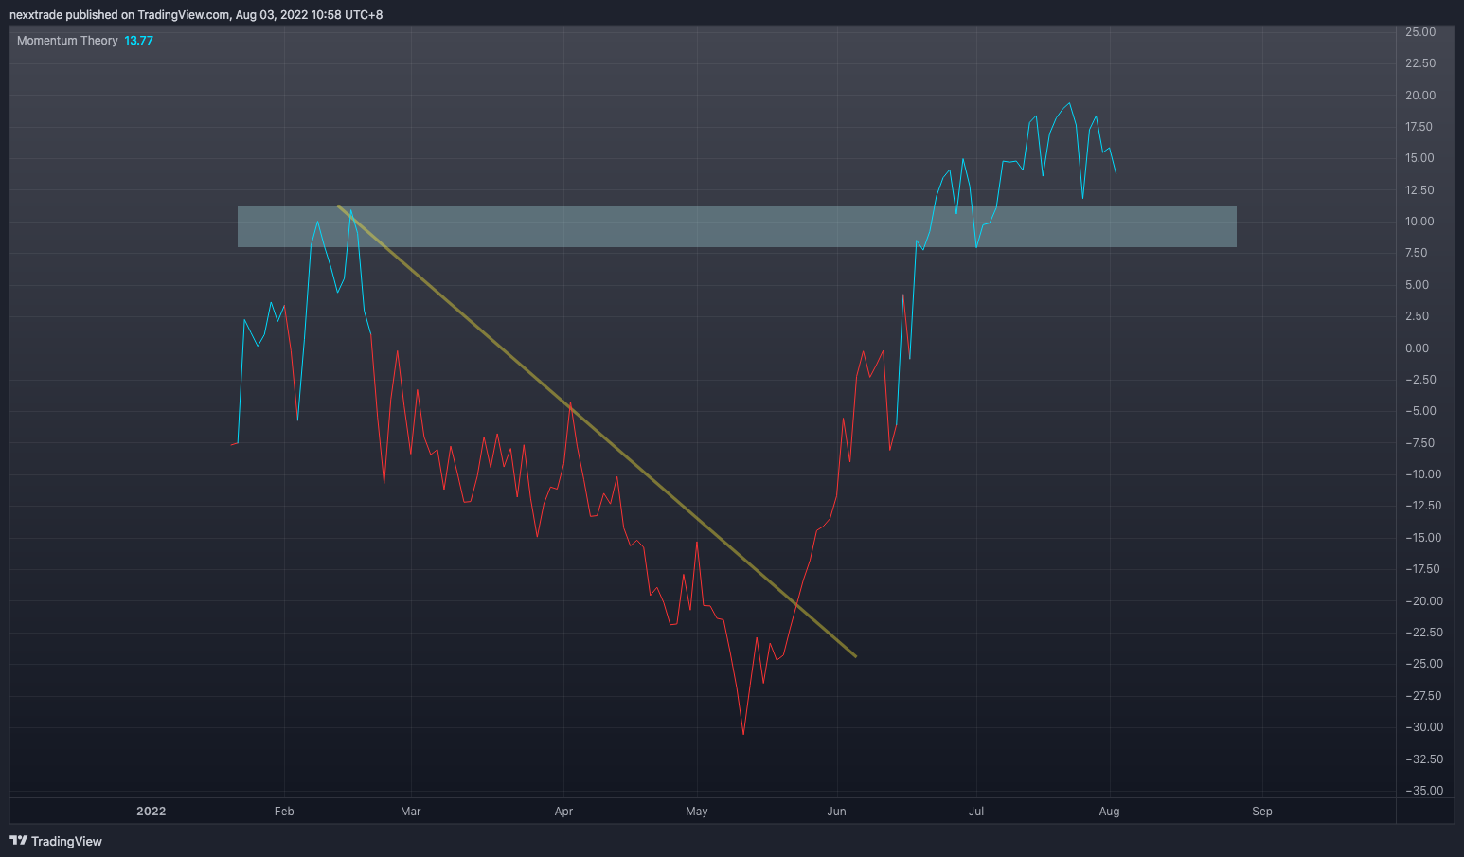Click the 15.00 price axis label

pos(1420,158)
